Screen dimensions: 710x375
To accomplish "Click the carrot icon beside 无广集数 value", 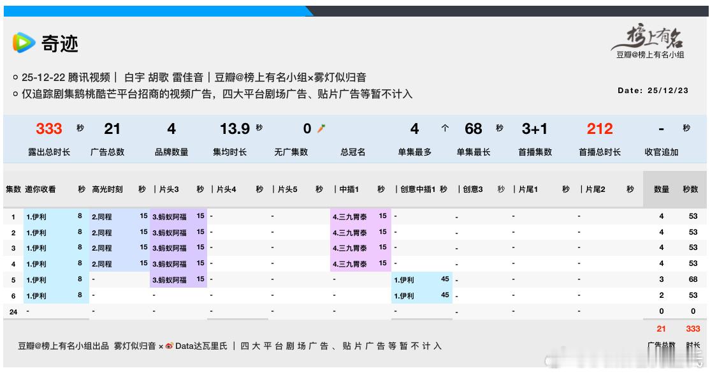I will point(321,129).
